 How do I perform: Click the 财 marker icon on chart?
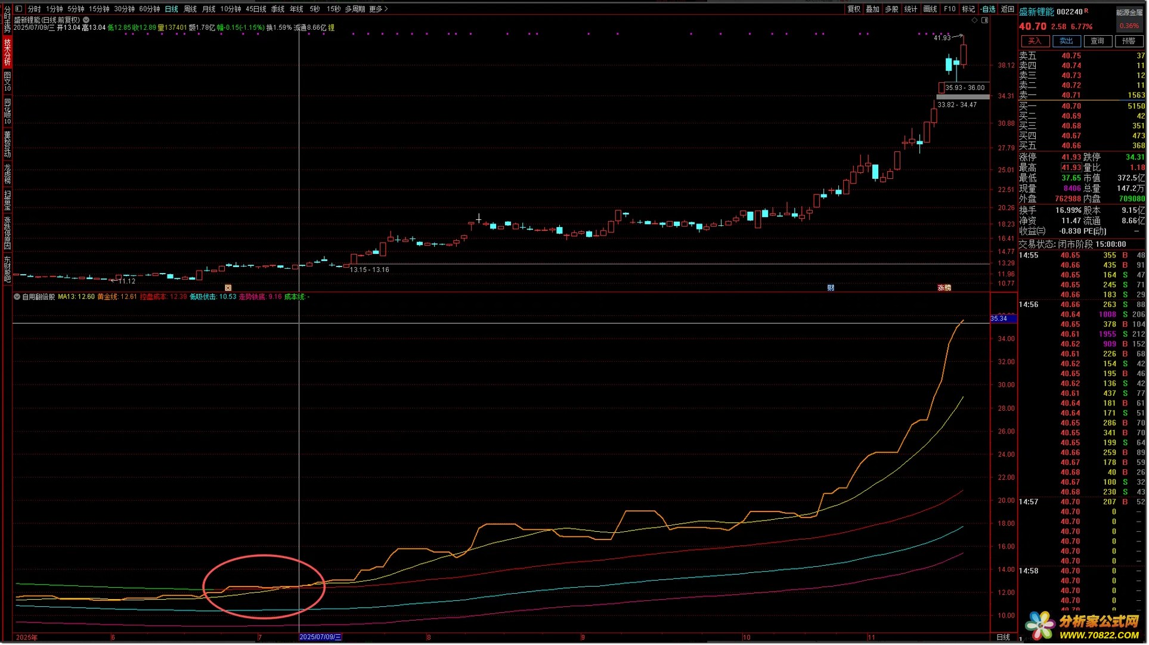(831, 288)
